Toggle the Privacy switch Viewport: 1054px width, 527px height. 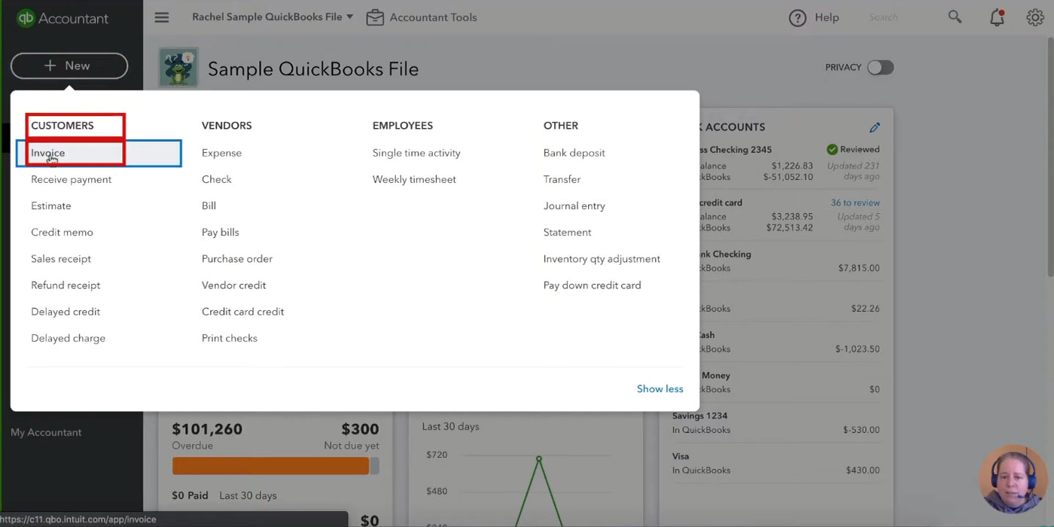880,67
